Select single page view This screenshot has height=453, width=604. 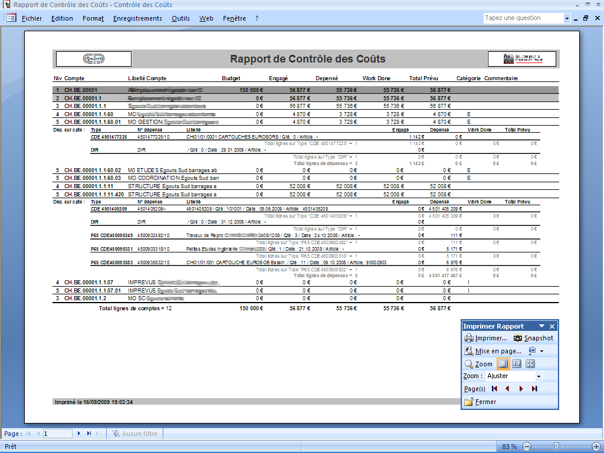(503, 363)
